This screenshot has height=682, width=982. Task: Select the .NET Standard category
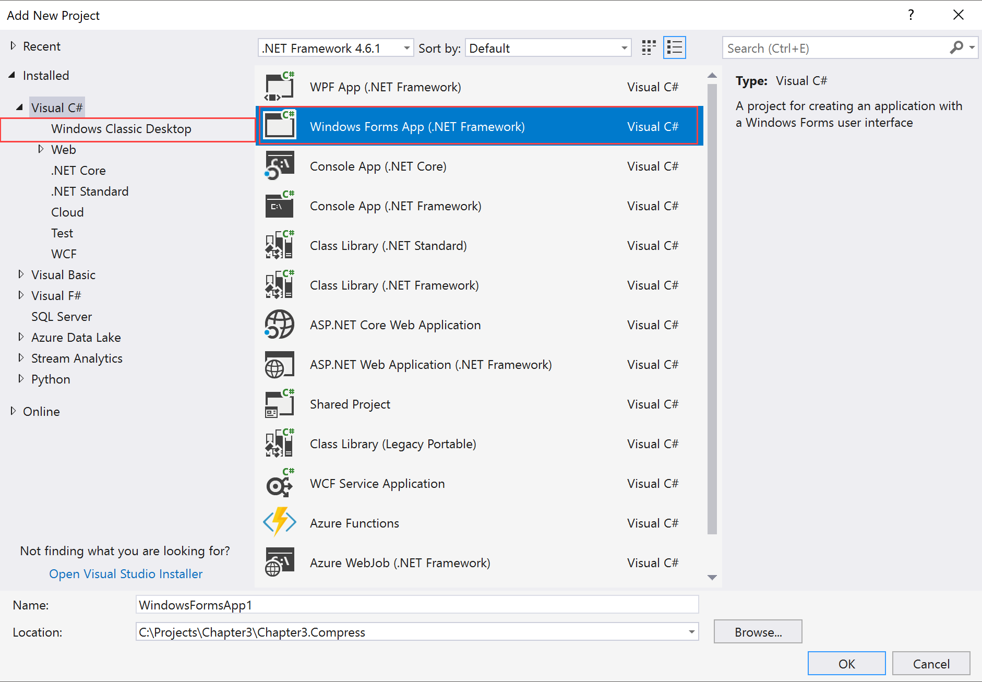point(90,192)
